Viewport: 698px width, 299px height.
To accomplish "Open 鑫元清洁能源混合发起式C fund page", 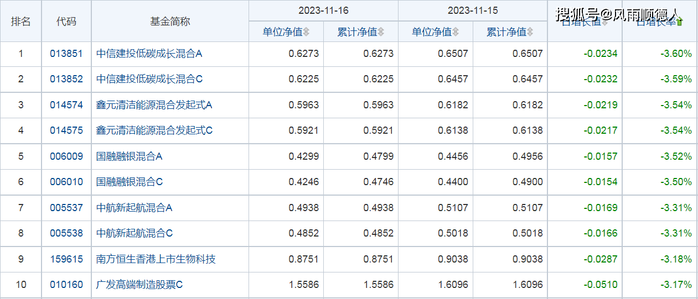I will click(154, 130).
